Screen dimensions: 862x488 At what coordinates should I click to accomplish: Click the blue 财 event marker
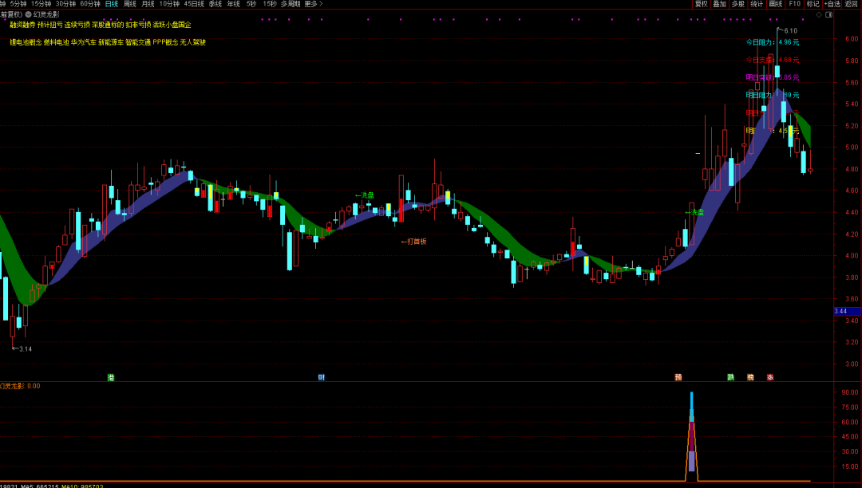(321, 377)
